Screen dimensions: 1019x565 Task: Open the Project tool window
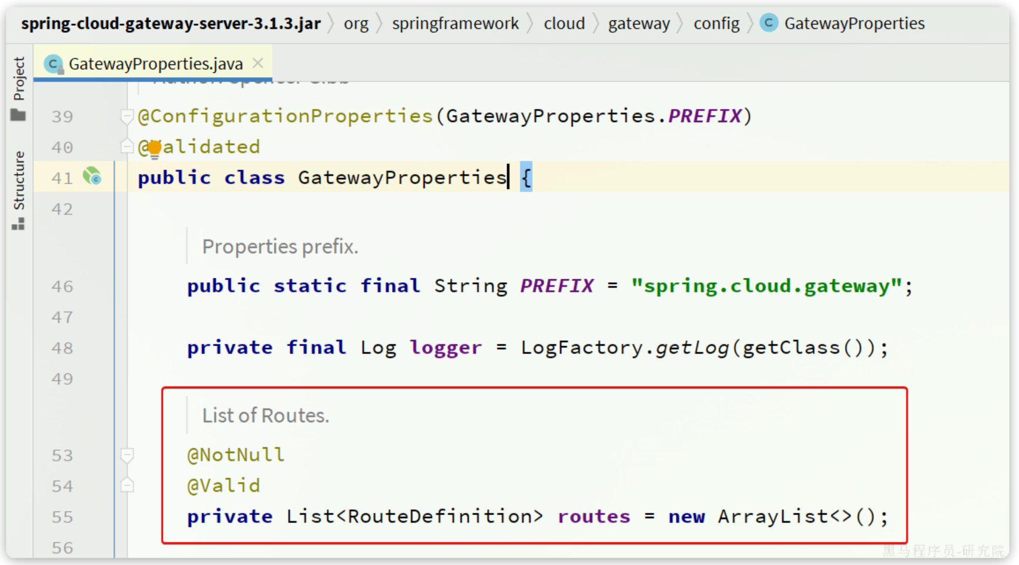pos(19,79)
